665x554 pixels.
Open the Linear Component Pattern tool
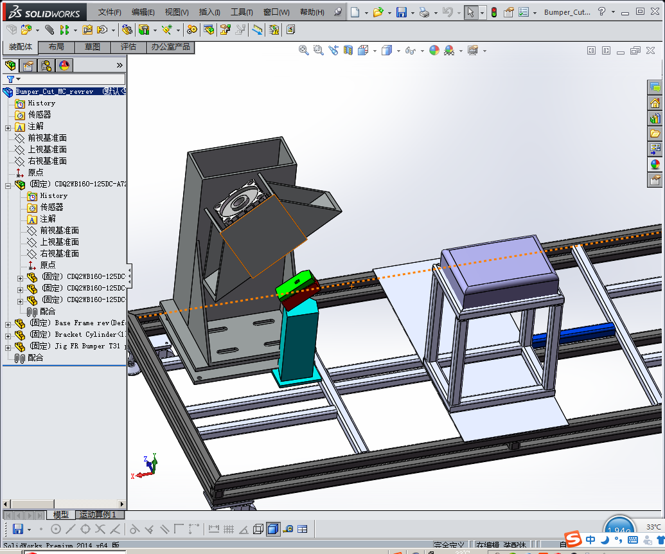tap(64, 30)
